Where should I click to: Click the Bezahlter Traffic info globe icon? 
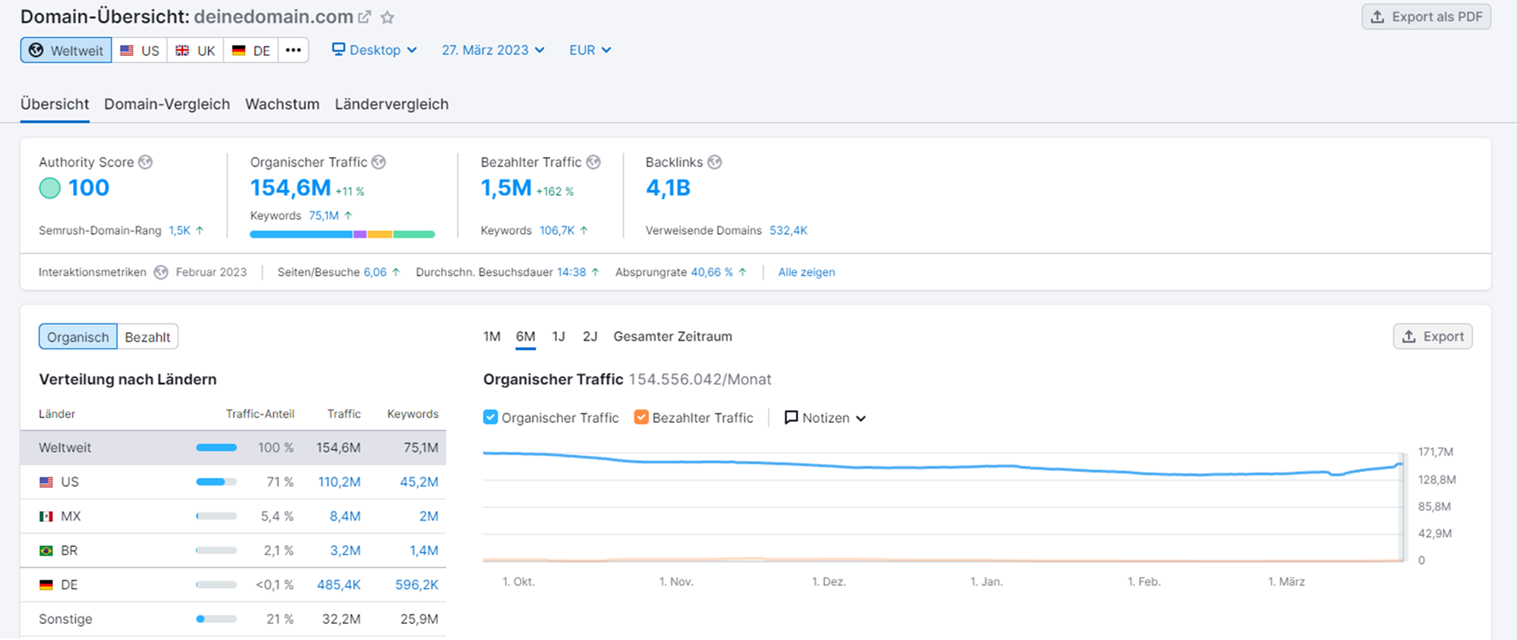pos(593,162)
